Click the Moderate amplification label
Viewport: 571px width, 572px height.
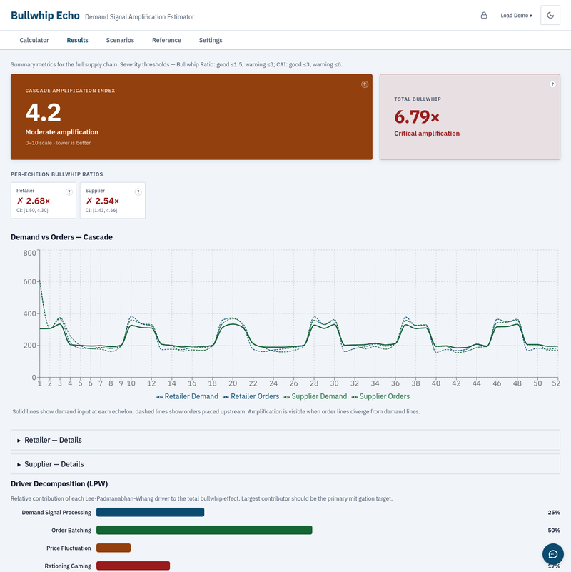pos(61,132)
